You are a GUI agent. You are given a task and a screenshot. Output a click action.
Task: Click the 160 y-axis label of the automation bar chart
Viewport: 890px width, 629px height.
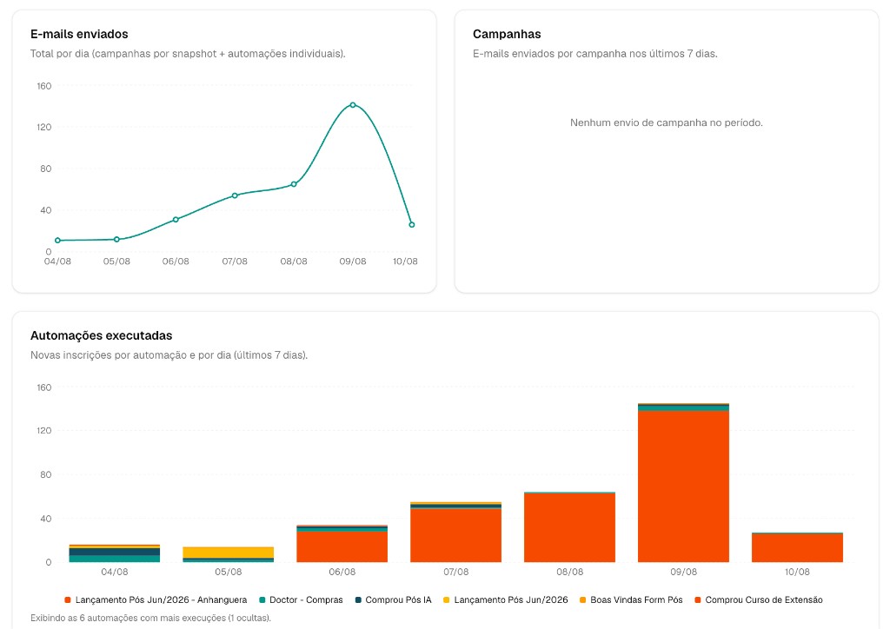(44, 387)
